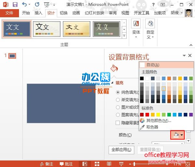Select Solid fill (纯色填充) radio
Image resolution: width=195 pixels, height=167 pixels.
118,92
